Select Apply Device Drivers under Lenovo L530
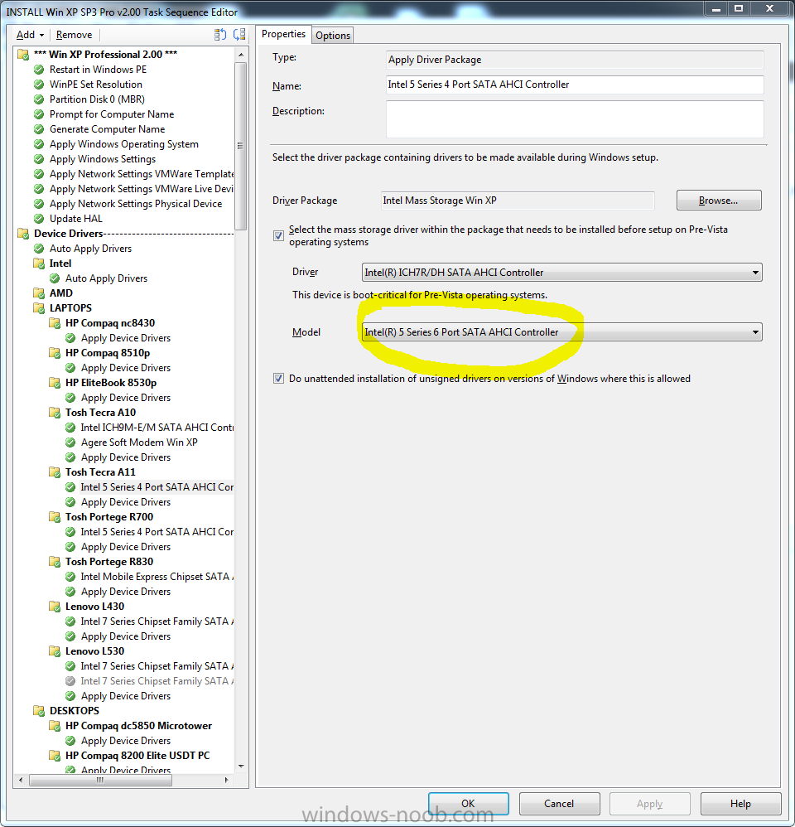This screenshot has height=827, width=795. (x=126, y=696)
